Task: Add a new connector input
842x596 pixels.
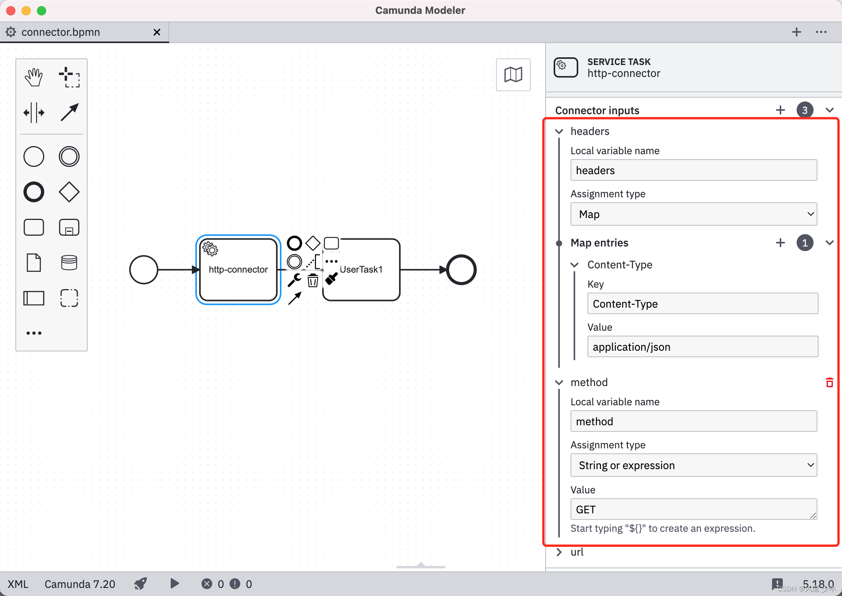Action: (x=780, y=110)
